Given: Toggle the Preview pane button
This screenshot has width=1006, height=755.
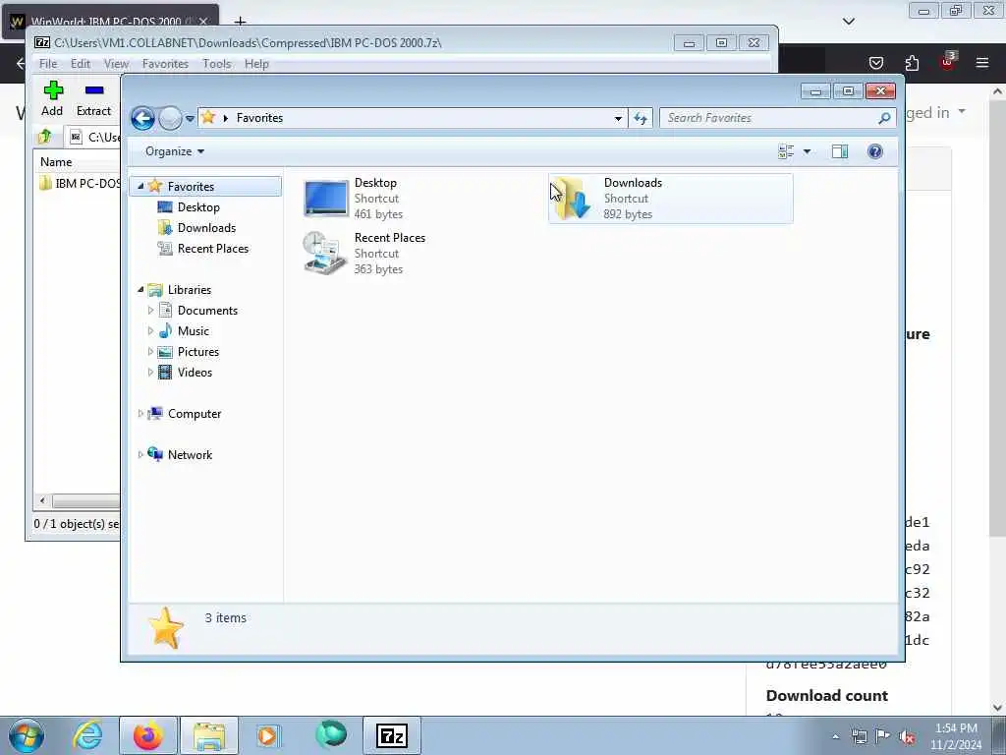Looking at the screenshot, I should click(x=840, y=151).
